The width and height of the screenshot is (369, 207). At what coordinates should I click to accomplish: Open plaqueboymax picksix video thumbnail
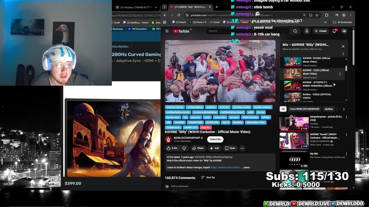(x=294, y=123)
